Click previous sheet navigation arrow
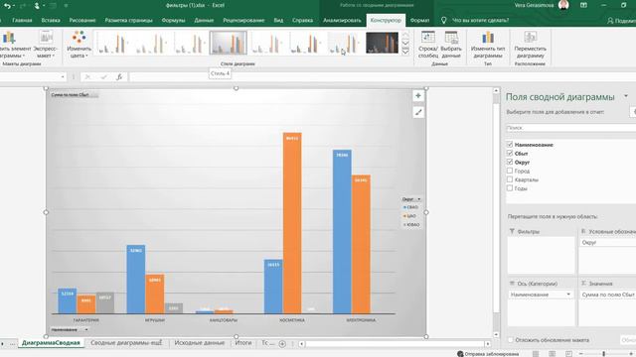636x357 pixels. [x=2, y=344]
